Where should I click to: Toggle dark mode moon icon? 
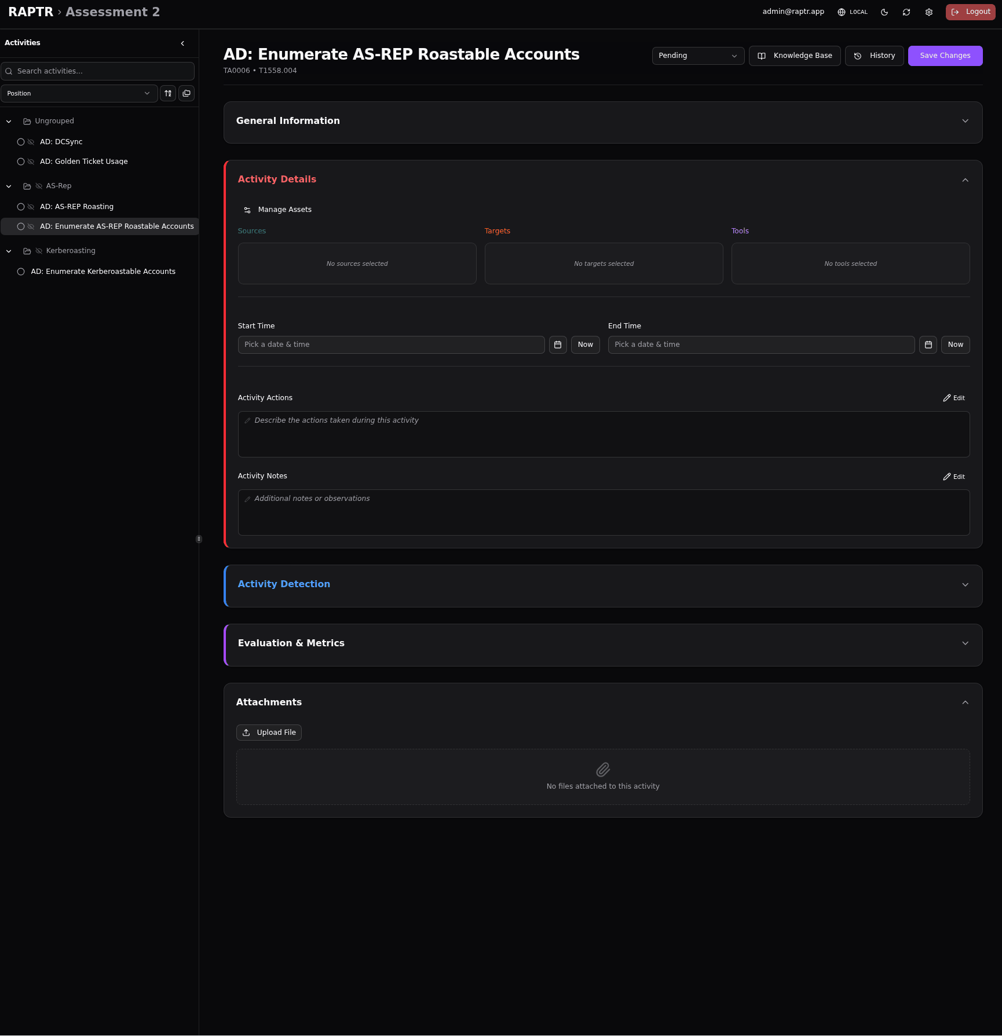884,12
